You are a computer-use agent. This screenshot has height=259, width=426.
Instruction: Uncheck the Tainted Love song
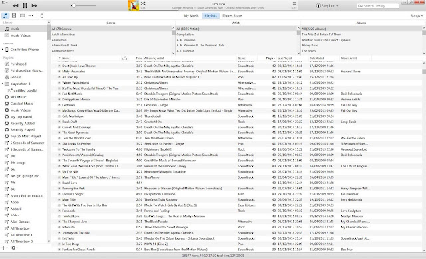(x=59, y=216)
